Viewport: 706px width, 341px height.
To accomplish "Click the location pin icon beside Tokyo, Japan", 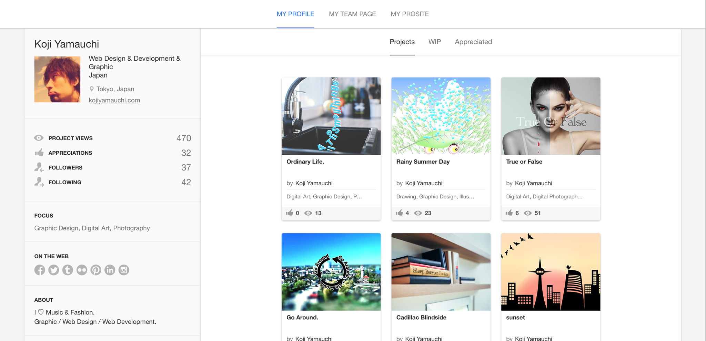I will point(92,89).
